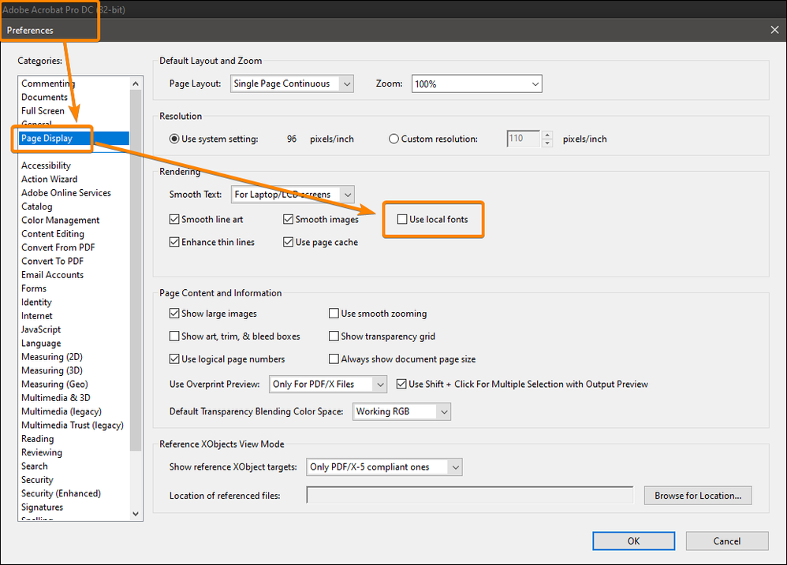Select Full Screen category

(x=43, y=111)
